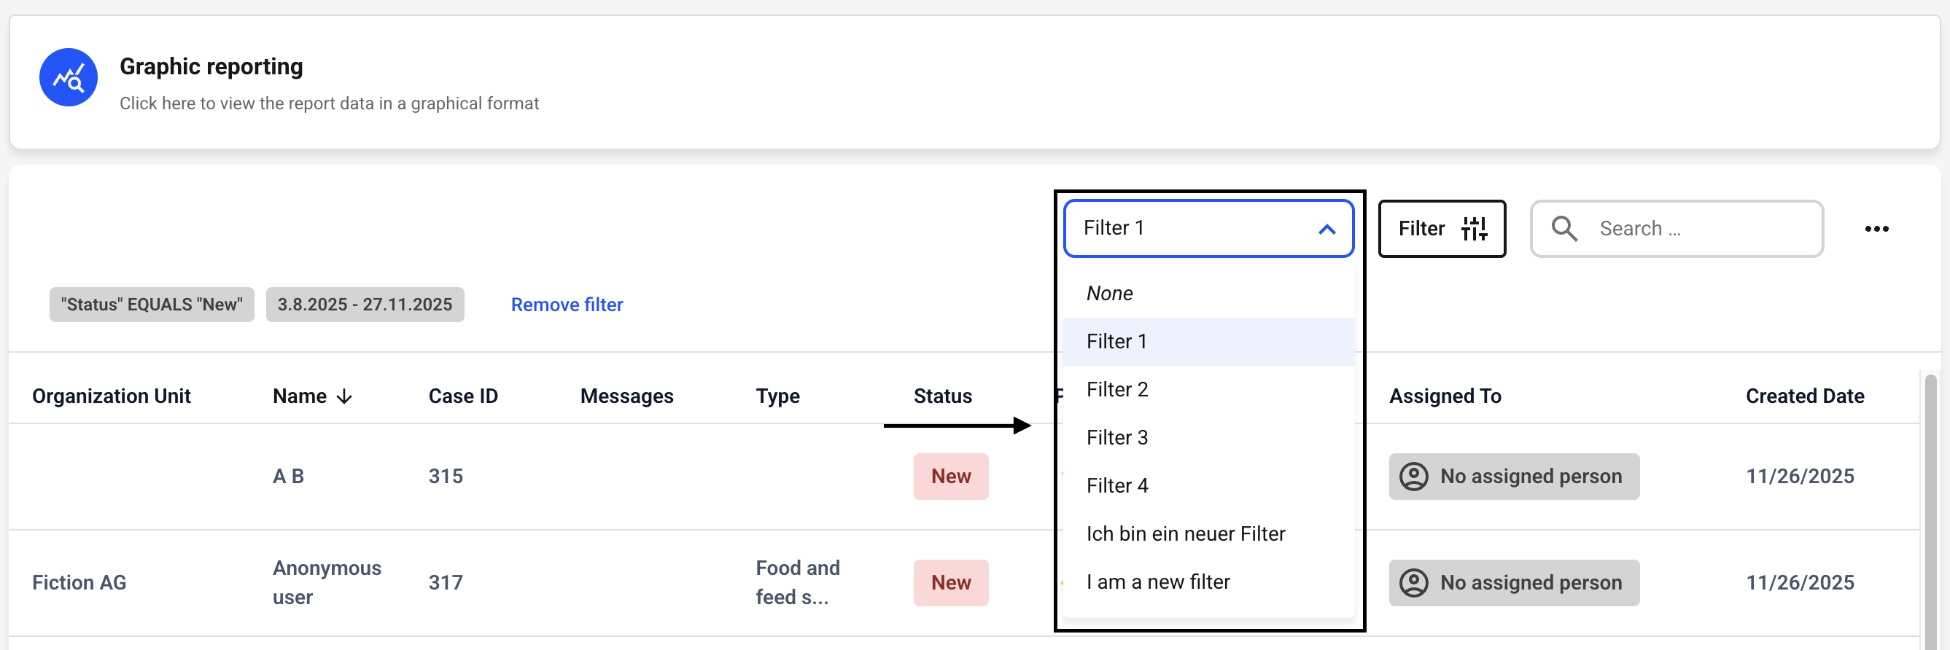Click the filter sliders icon
1950x650 pixels.
tap(1473, 229)
